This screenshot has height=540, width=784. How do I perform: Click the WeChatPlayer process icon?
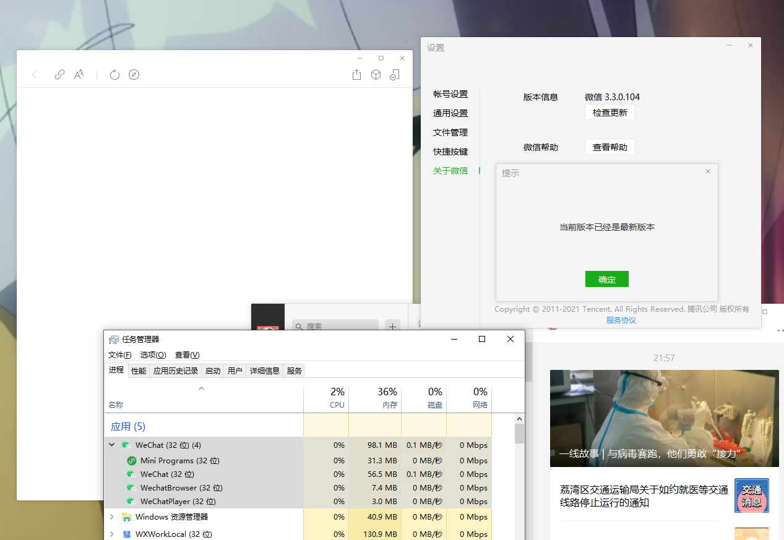pos(132,501)
